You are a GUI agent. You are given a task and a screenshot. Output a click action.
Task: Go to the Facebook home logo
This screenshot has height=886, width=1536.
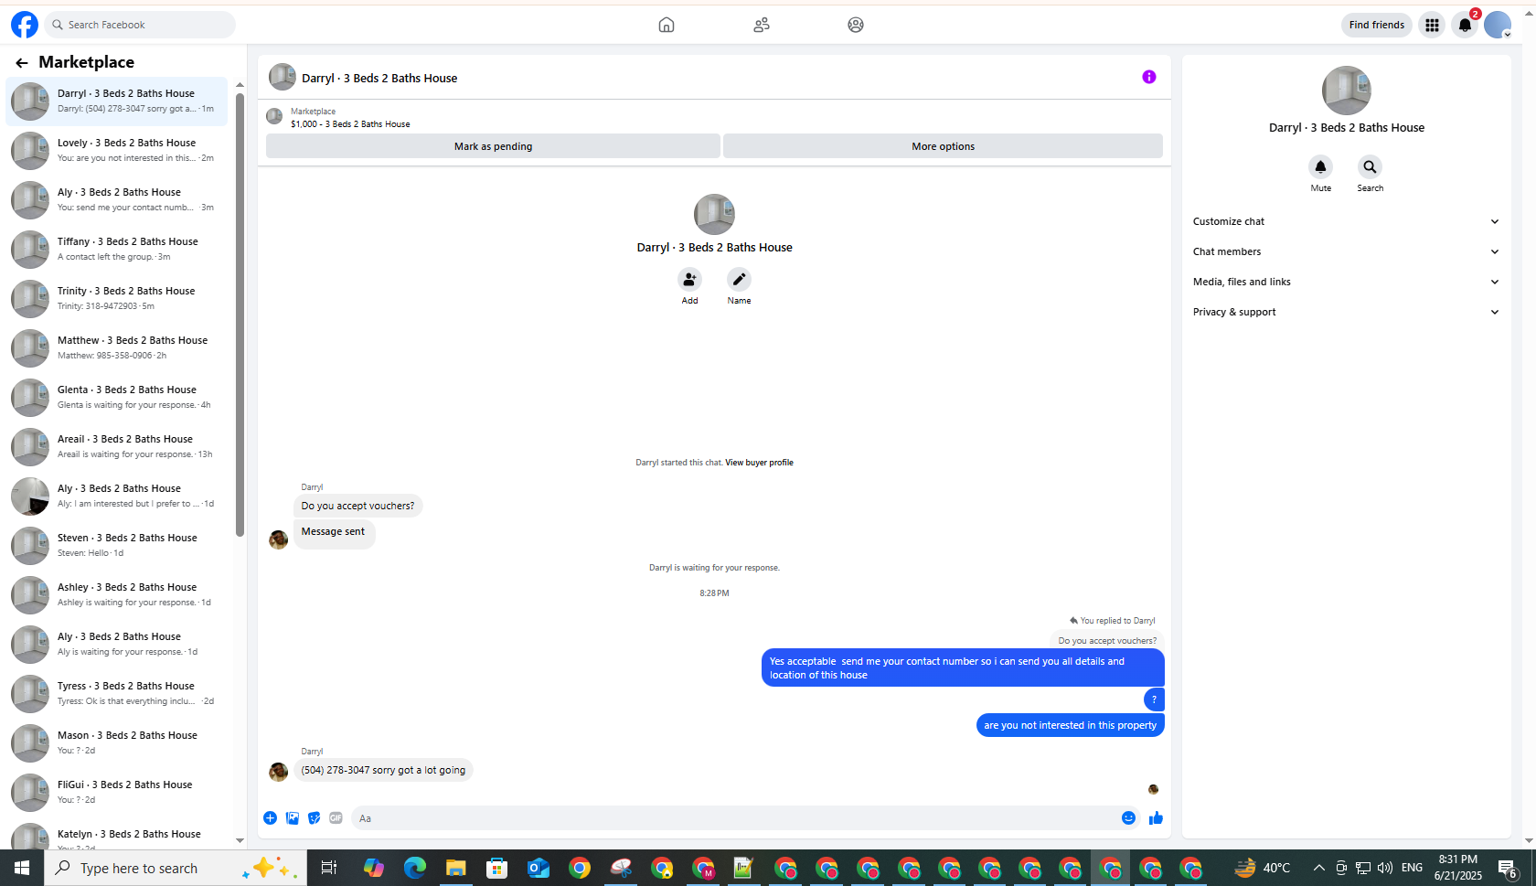[25, 25]
